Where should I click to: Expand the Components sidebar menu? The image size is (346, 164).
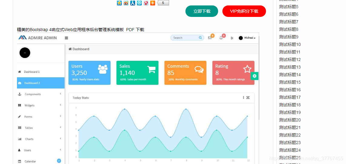[41, 94]
